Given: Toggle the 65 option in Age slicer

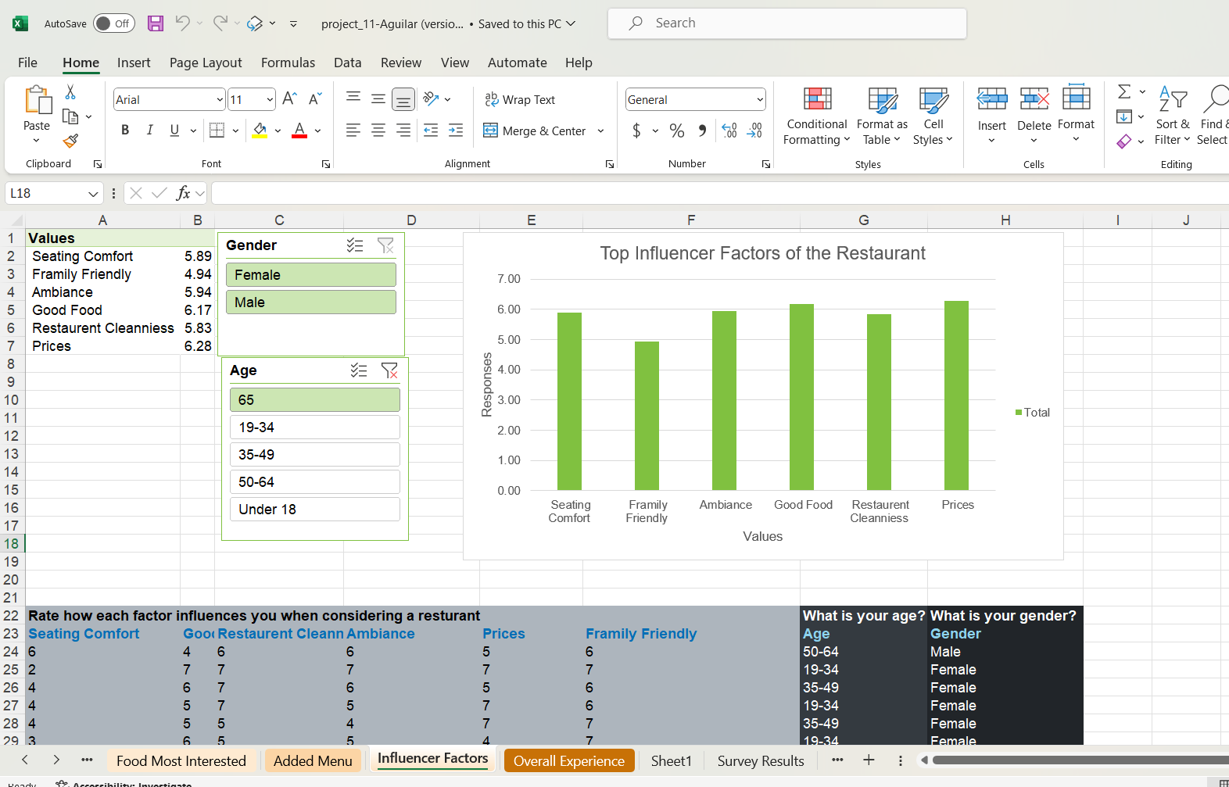Looking at the screenshot, I should pyautogui.click(x=315, y=400).
